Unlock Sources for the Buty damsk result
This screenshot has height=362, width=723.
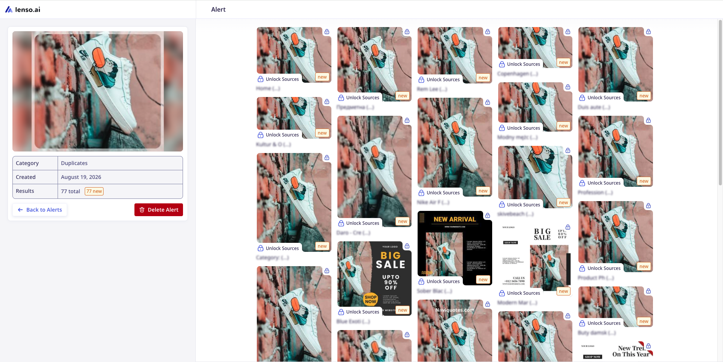(600, 323)
